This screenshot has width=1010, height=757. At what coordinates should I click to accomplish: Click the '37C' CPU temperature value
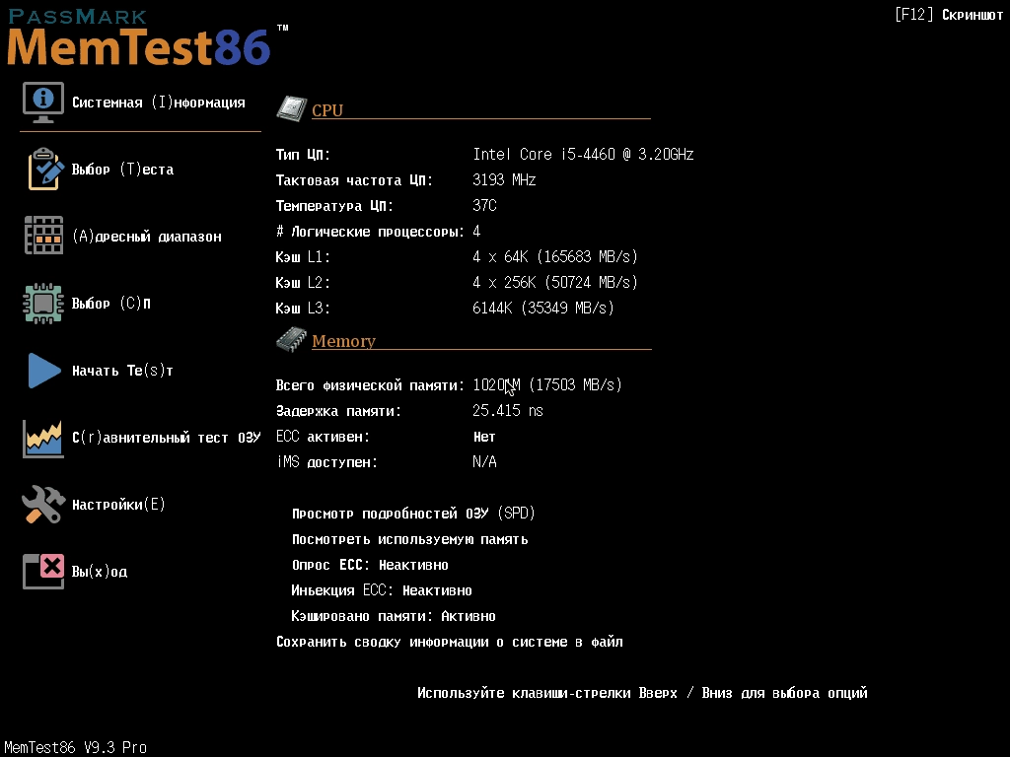tap(484, 205)
